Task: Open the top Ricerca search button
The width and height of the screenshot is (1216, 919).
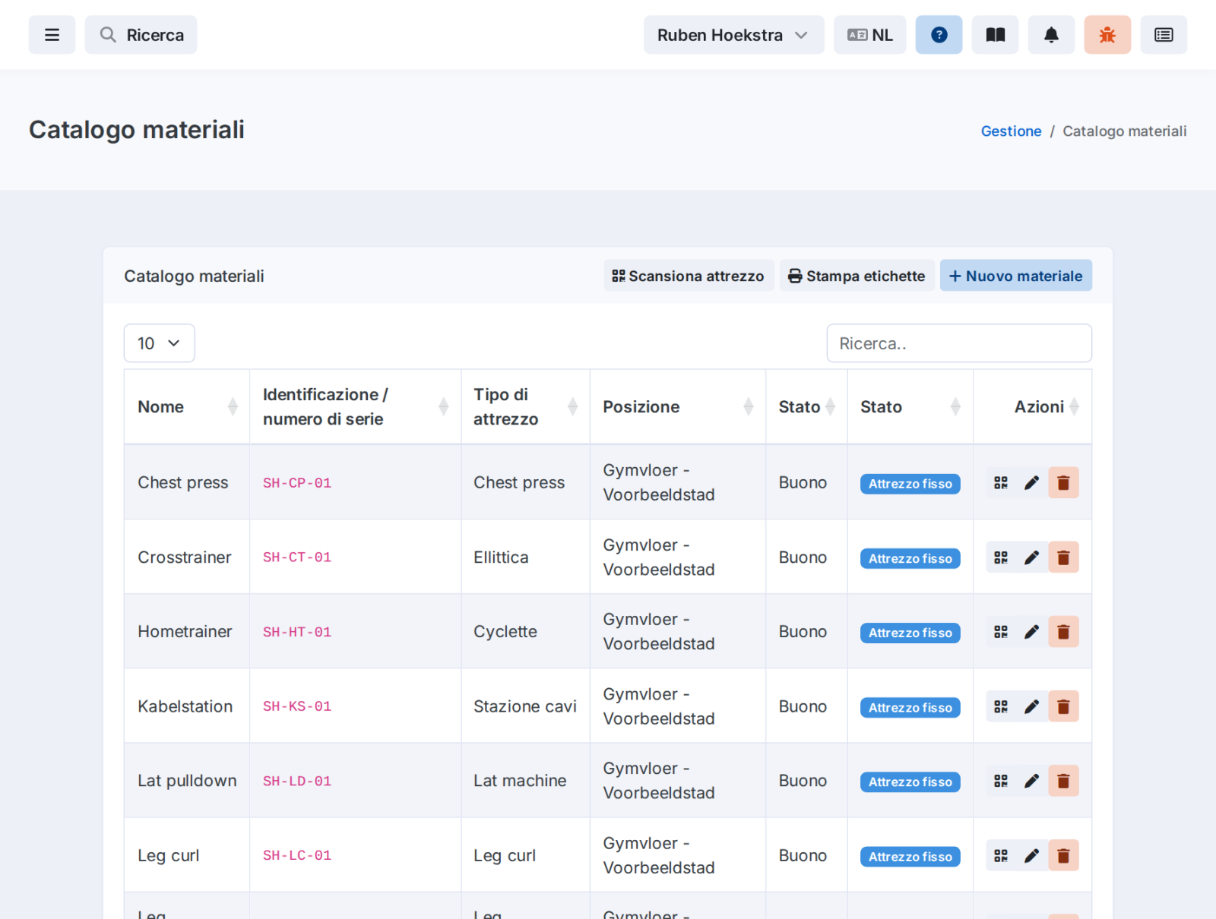Action: pyautogui.click(x=141, y=35)
